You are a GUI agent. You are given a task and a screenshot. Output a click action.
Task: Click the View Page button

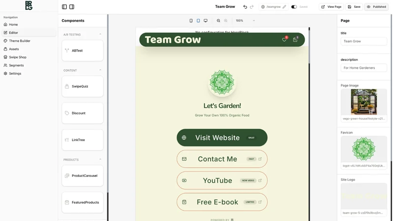coord(331,7)
